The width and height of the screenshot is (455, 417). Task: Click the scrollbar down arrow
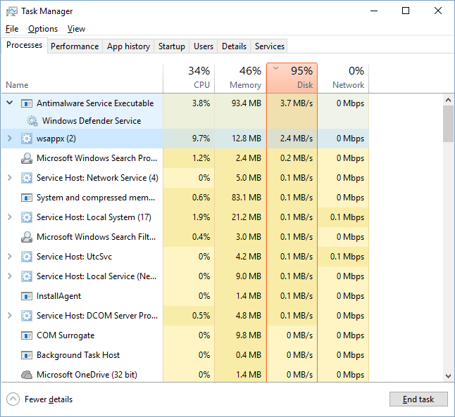pyautogui.click(x=448, y=376)
